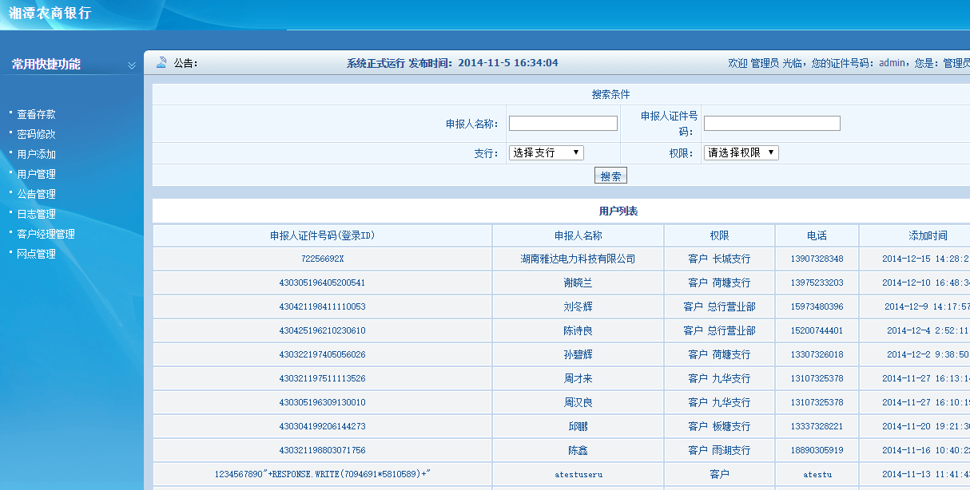Focus the 申报人名称 input field
Screen dimensions: 970x490
point(563,124)
